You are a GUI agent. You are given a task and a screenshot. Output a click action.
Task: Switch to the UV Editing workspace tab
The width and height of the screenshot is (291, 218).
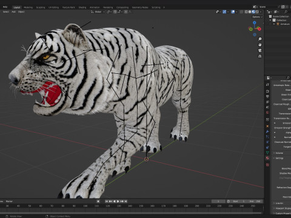pyautogui.click(x=53, y=7)
